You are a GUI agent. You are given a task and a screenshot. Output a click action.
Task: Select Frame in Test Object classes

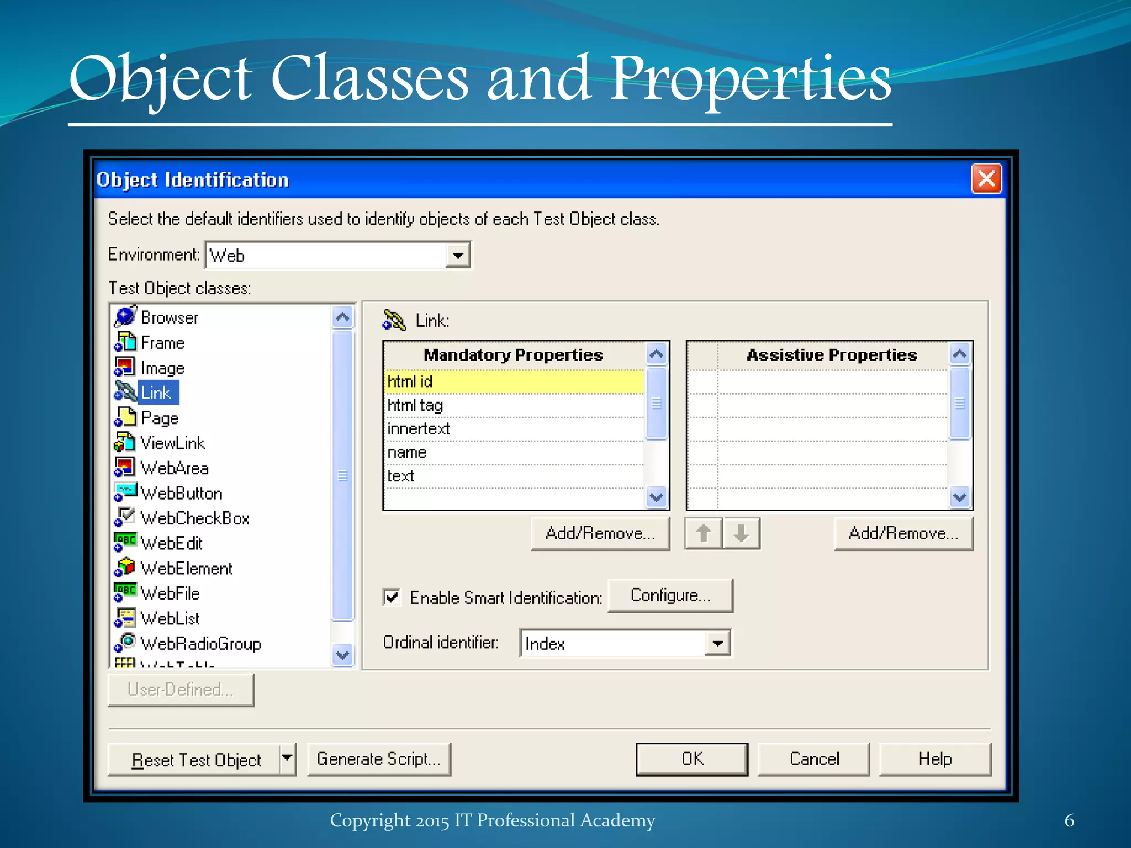pos(162,343)
